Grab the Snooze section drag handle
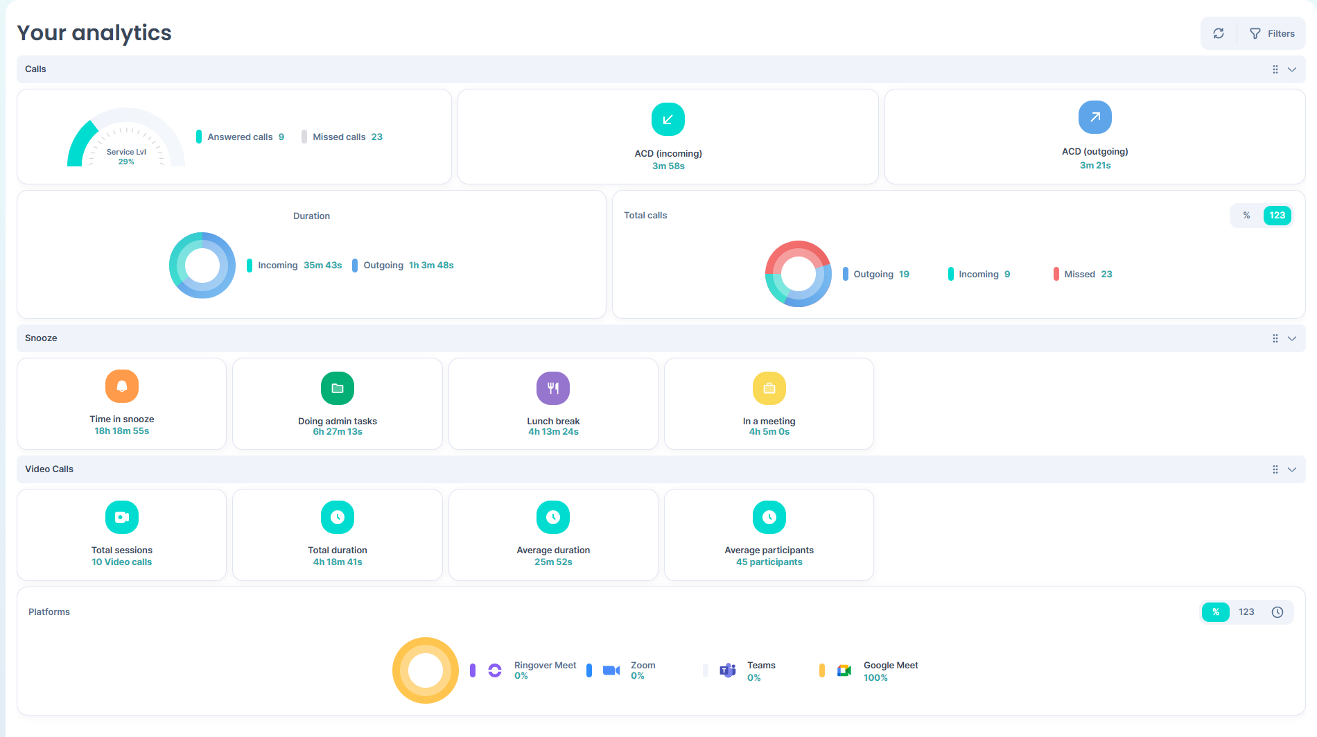This screenshot has width=1317, height=737. click(x=1275, y=338)
